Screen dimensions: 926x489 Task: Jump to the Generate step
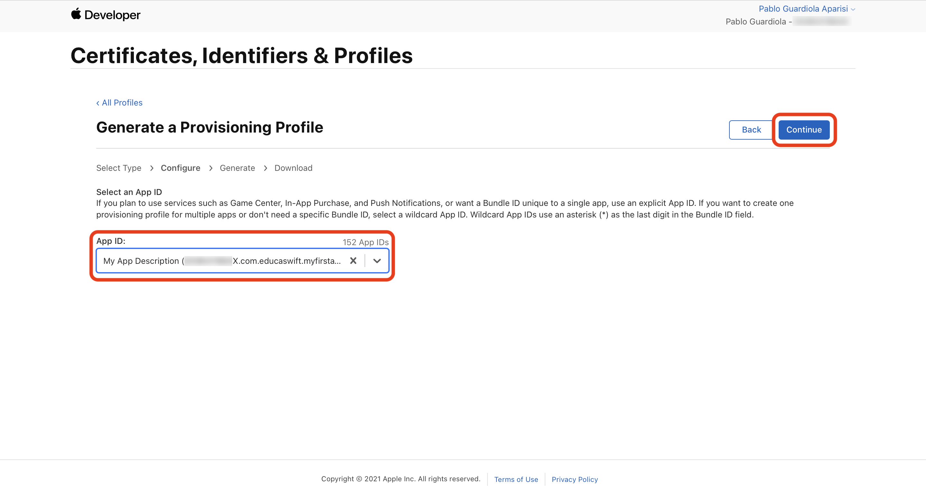pos(237,168)
